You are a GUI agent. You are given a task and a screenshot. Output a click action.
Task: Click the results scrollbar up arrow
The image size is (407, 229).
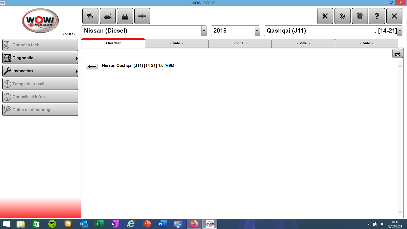[x=400, y=66]
